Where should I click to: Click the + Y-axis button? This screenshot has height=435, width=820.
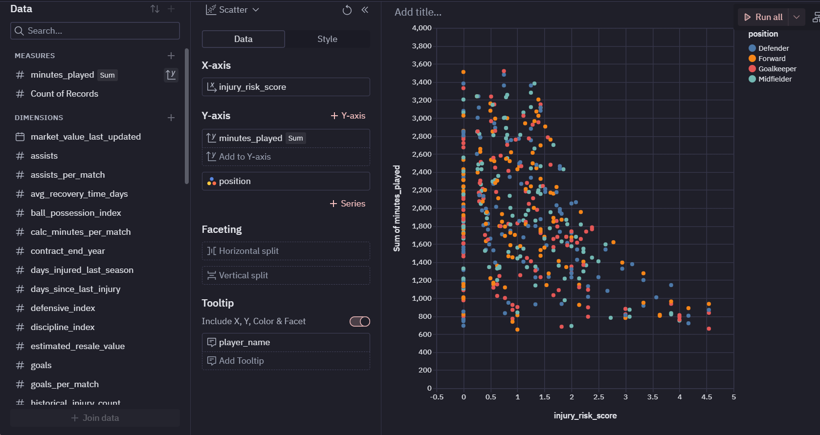(x=348, y=116)
